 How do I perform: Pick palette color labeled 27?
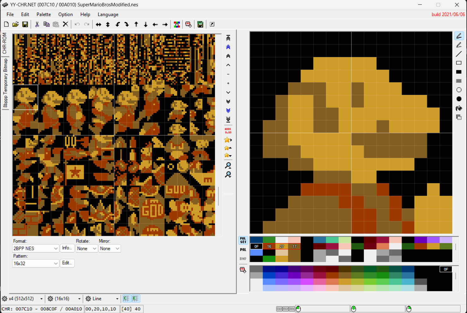(282, 246)
